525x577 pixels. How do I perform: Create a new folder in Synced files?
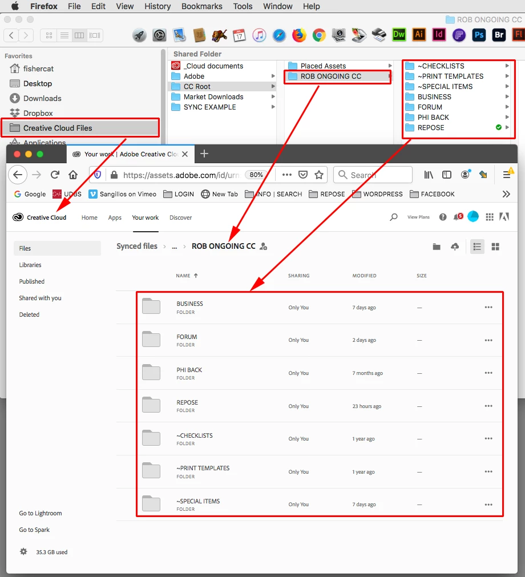[437, 247]
